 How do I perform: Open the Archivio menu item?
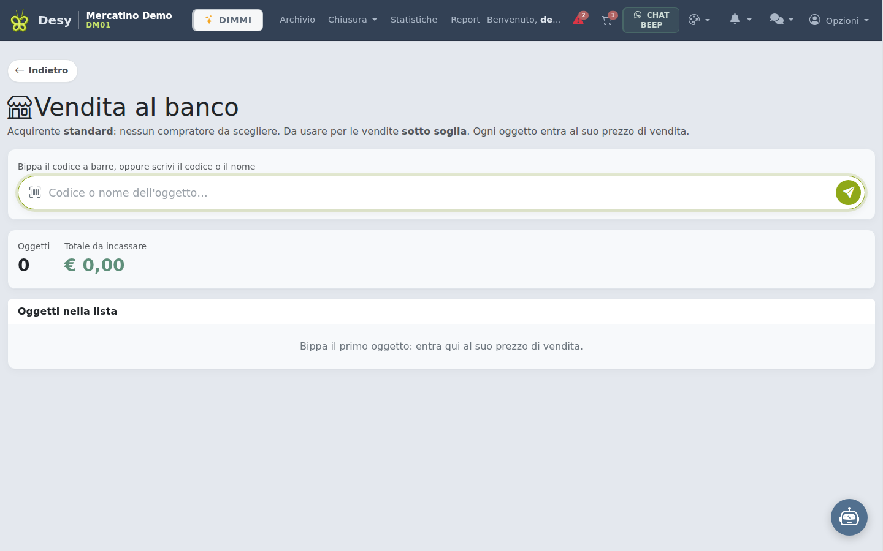coord(297,20)
